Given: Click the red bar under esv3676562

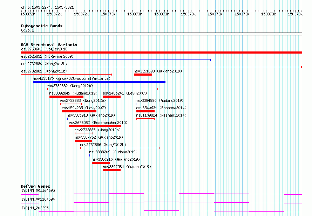Looking at the screenshot, I should [95, 126].
